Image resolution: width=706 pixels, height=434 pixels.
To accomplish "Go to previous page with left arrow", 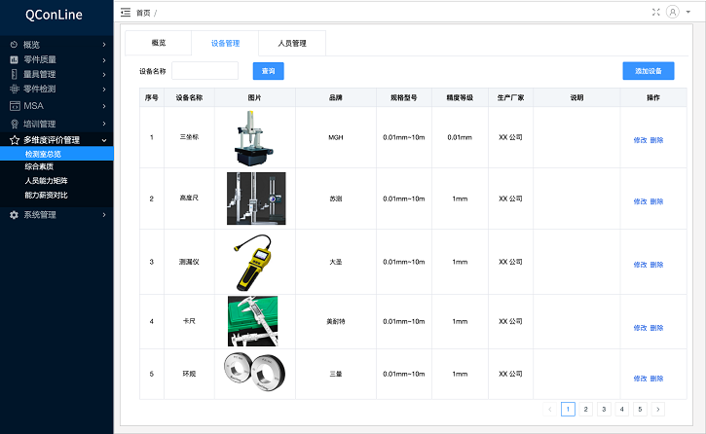I will click(550, 410).
